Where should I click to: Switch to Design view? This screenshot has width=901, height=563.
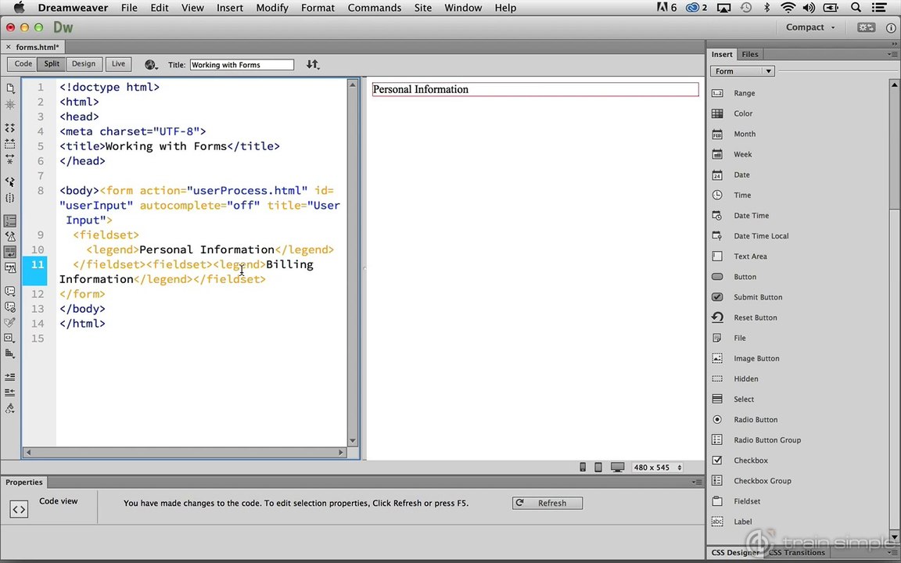(x=84, y=64)
